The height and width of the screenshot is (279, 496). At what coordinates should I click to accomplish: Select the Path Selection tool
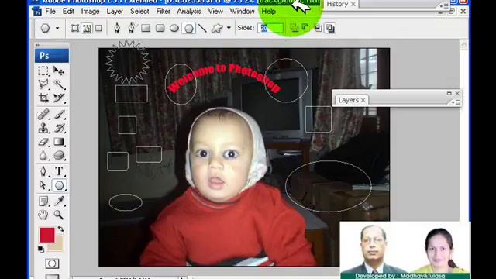(x=43, y=185)
